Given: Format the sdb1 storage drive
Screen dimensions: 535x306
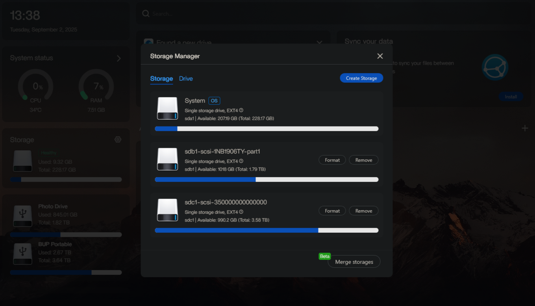Looking at the screenshot, I should pos(332,160).
